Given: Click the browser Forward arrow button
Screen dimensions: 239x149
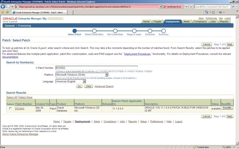Looking at the screenshot, I should 8,7.
